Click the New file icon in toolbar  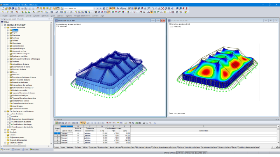pos(3,9)
